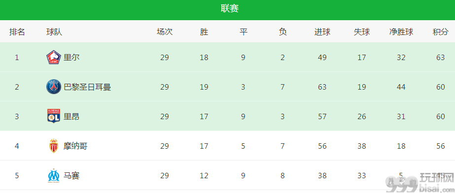Open the 摩纳哥 team link
Image resolution: width=455 pixels, height=193 pixels.
click(75, 146)
